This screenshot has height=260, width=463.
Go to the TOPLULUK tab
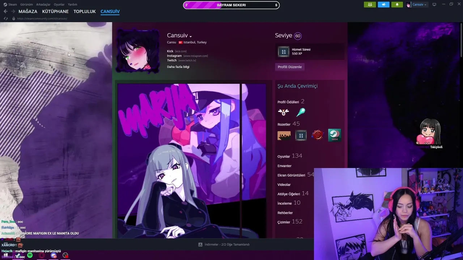(85, 12)
